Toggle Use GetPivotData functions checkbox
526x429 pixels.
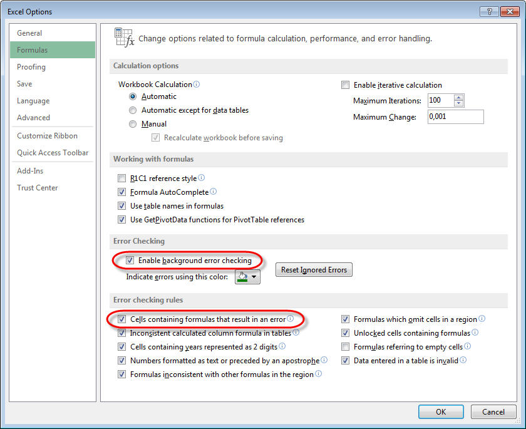121,220
